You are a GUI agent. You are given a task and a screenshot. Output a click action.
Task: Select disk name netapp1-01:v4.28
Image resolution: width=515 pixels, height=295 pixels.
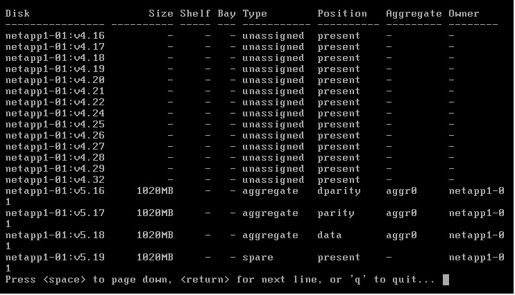coord(55,158)
